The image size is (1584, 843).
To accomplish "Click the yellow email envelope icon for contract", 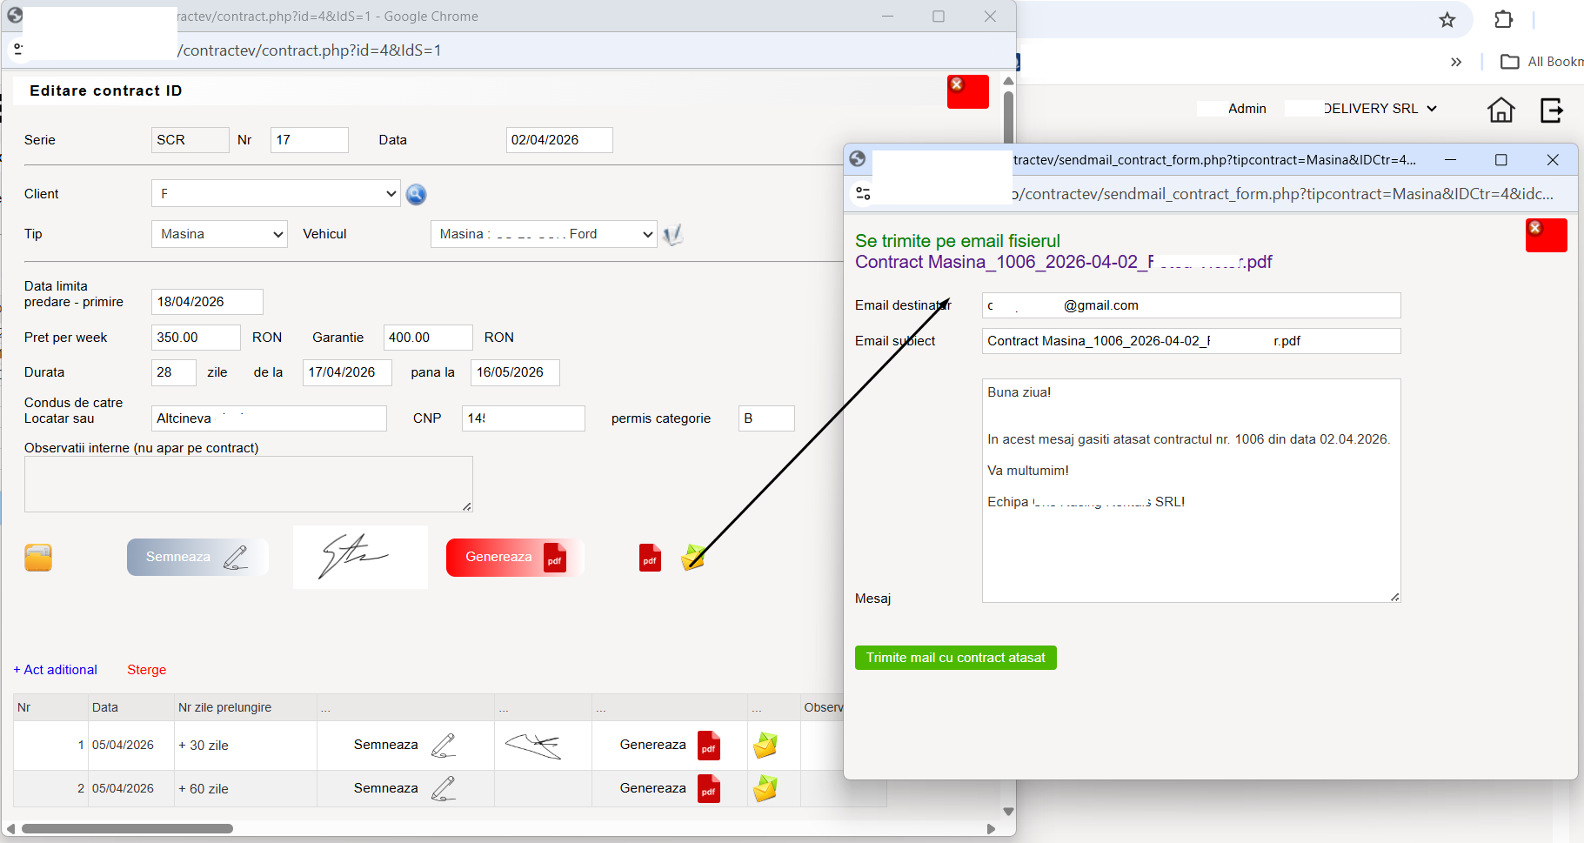I will coord(693,557).
